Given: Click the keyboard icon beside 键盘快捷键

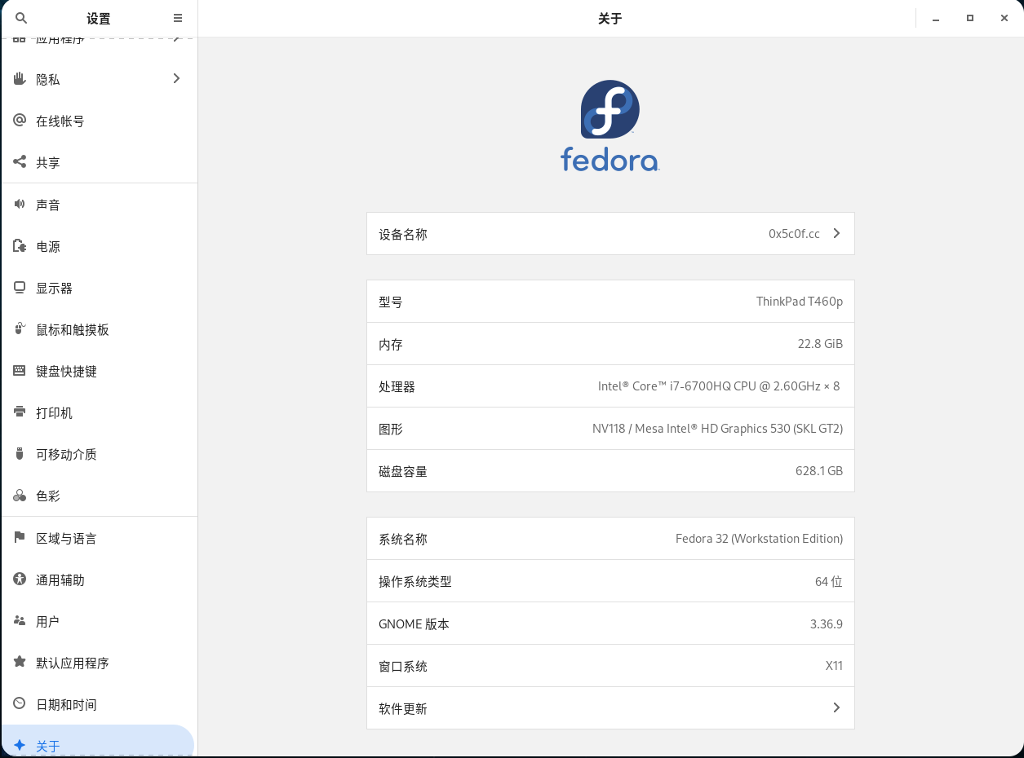Looking at the screenshot, I should point(20,371).
